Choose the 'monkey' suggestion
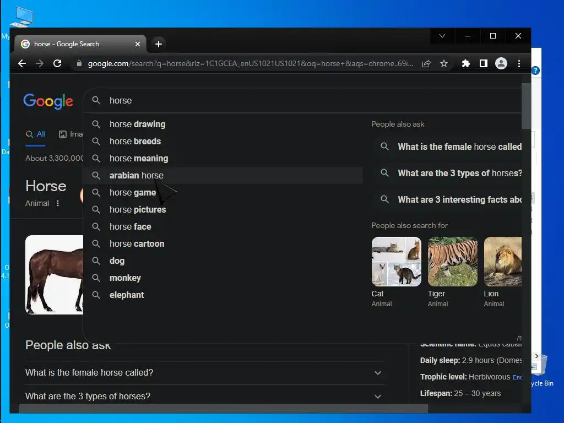The width and height of the screenshot is (564, 423). point(223,278)
